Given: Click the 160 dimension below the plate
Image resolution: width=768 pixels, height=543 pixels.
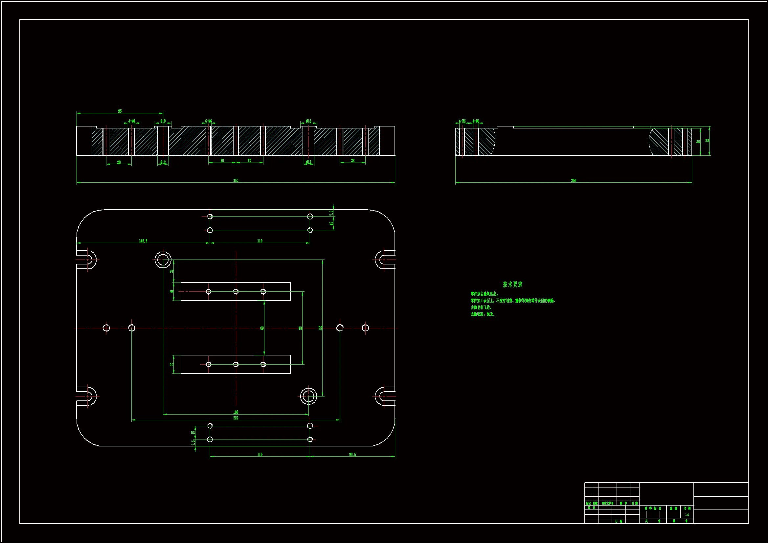Looking at the screenshot, I should (x=236, y=412).
